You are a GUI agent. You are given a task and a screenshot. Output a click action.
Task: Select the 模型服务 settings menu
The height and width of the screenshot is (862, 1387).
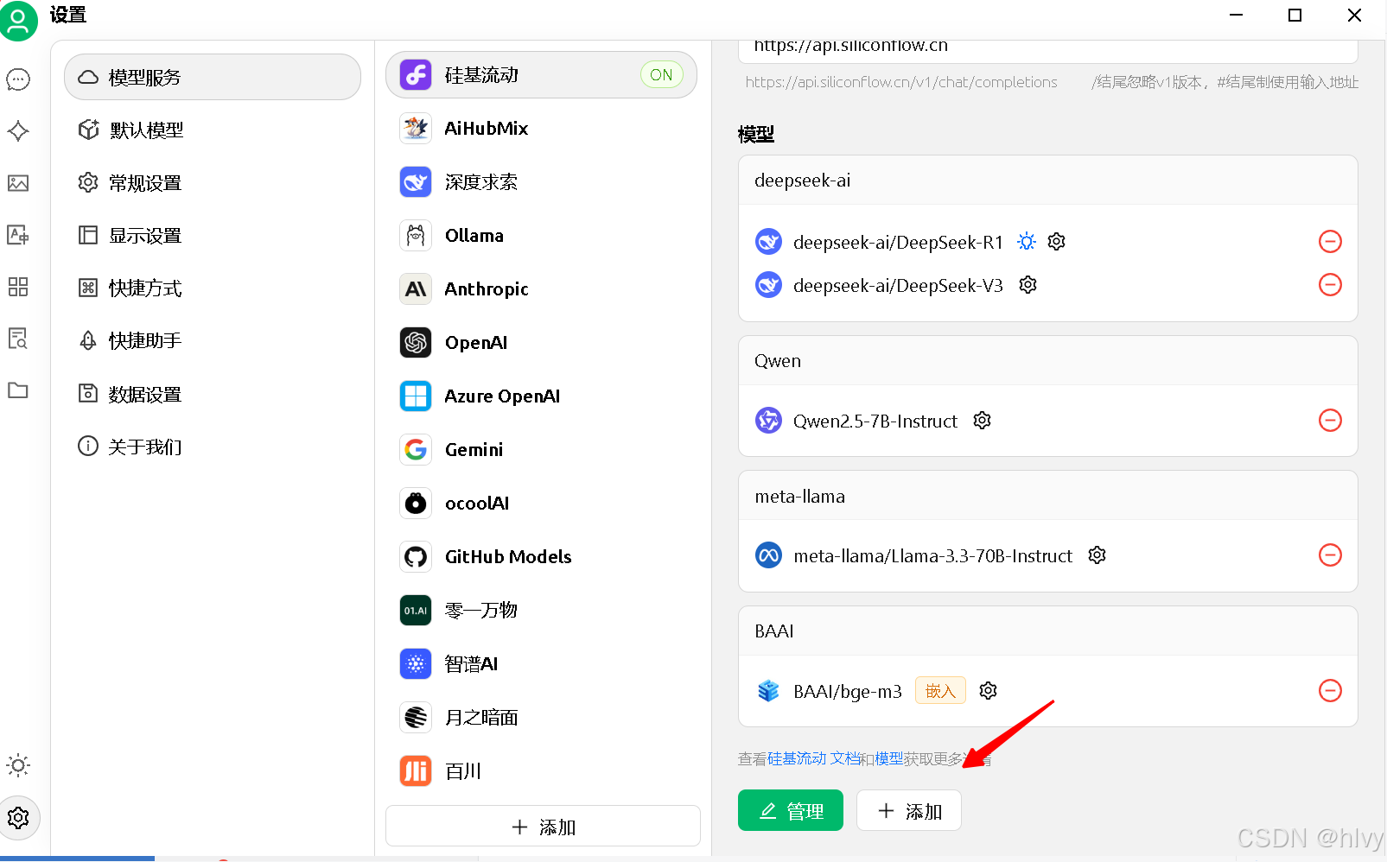[x=213, y=77]
